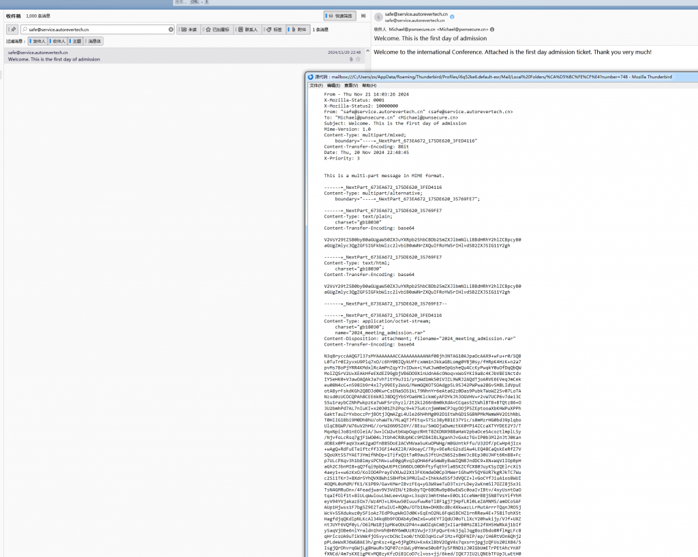Click the sender avatar circle in message header
This screenshot has height=557, width=698.
click(x=378, y=17)
